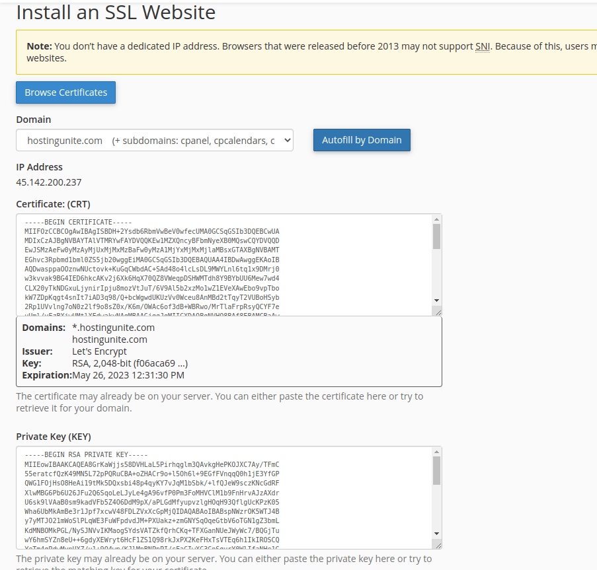Click the Install an SSL Website heading

click(x=116, y=12)
